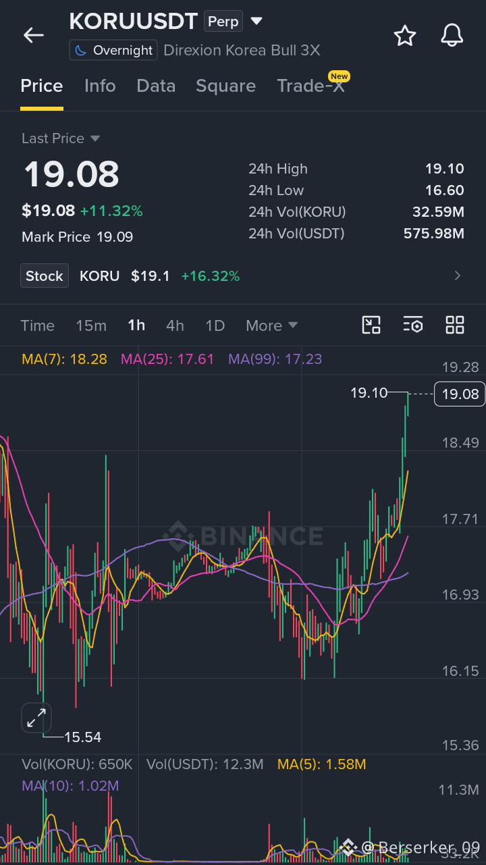Tap the +11.32% change percentage
This screenshot has height=865, width=486.
(111, 211)
